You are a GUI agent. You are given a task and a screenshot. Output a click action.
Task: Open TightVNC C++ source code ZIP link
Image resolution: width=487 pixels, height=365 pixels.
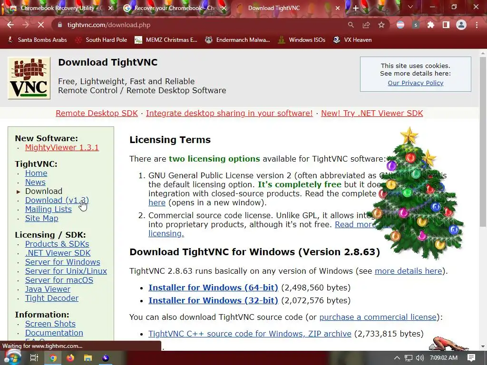coord(250,334)
